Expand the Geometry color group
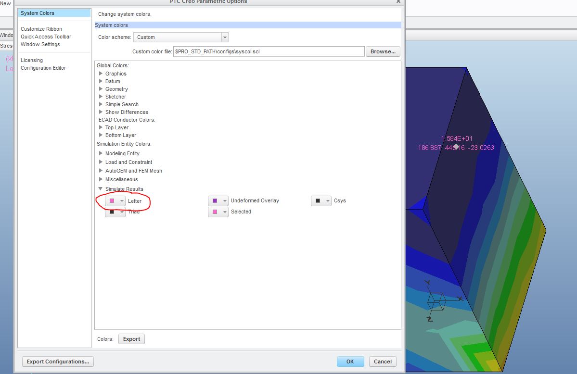The height and width of the screenshot is (374, 577). pyautogui.click(x=101, y=89)
